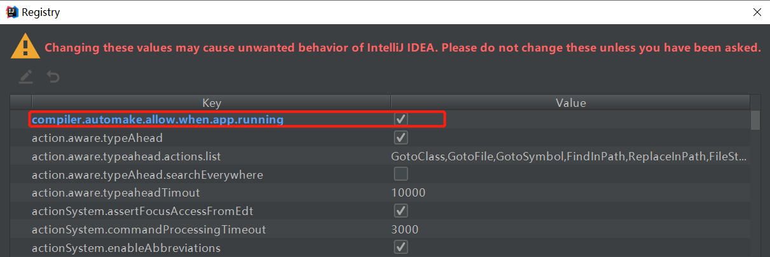Click the GotoClass actions list value
Viewport: 770px width, 257px height.
(569, 156)
